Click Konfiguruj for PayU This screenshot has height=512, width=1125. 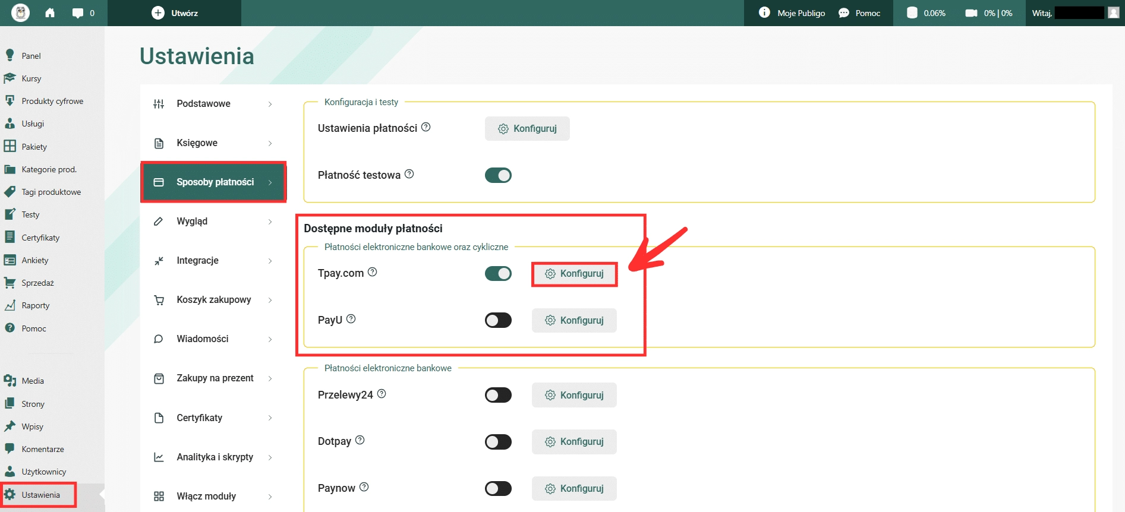574,320
